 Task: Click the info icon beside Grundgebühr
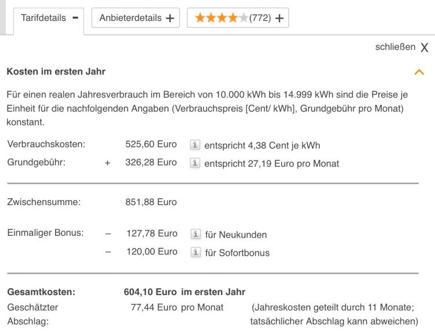coord(195,163)
